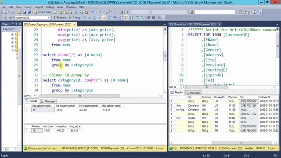Collapse the expanded Object Explorer tree node
The image size is (281, 158).
13,50
